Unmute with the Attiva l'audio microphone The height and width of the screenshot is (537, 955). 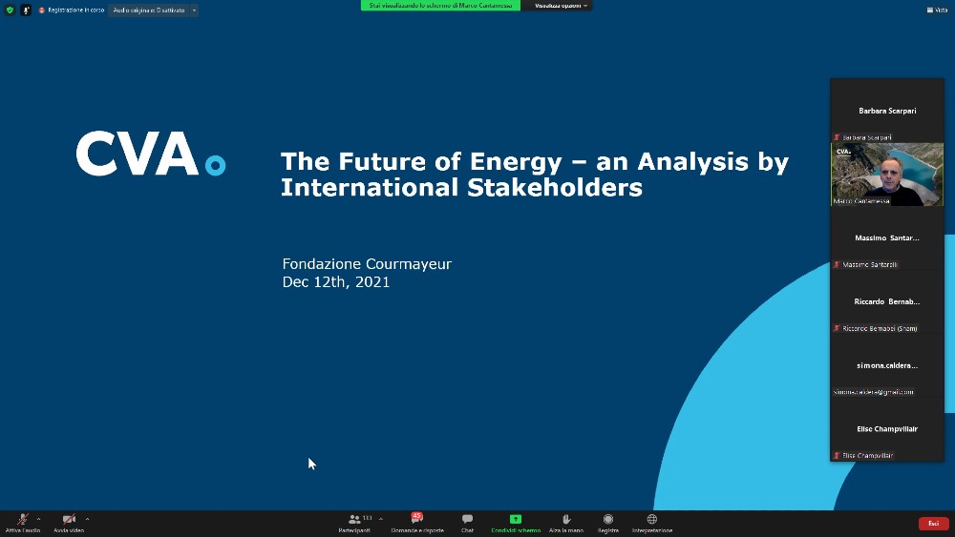23,523
